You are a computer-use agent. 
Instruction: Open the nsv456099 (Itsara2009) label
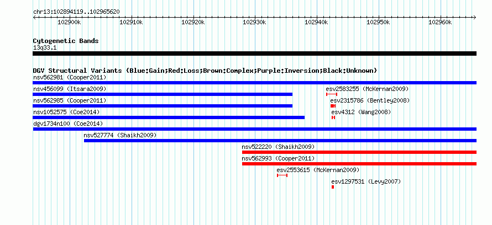[70, 89]
